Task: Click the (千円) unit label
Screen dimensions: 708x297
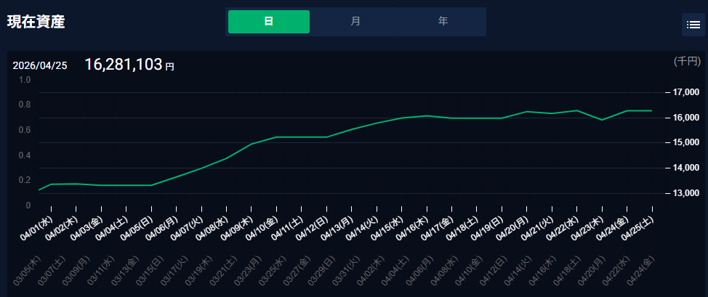Action: 687,62
